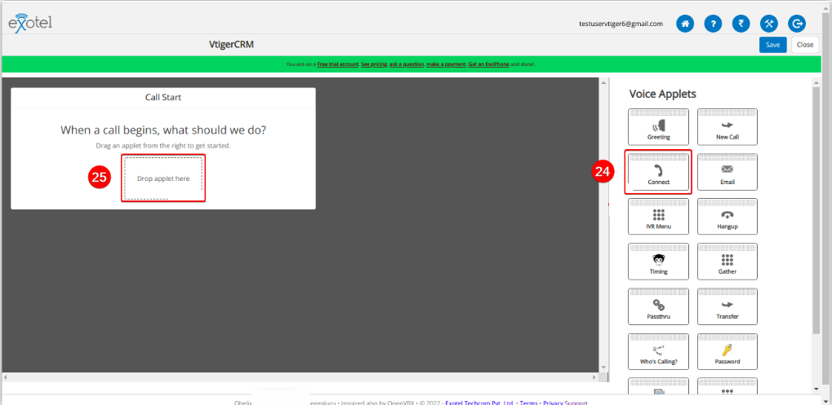Open the tools settings icon
832x405 pixels.
pos(769,24)
